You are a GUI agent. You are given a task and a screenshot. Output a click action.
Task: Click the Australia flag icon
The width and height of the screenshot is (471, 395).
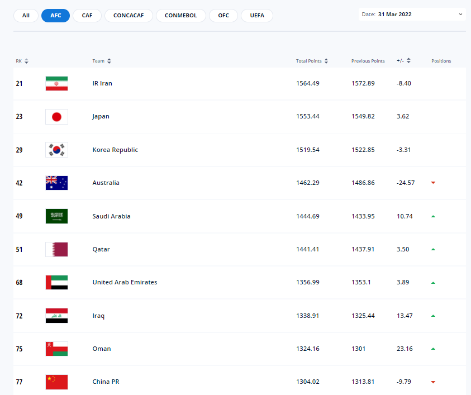coord(56,183)
